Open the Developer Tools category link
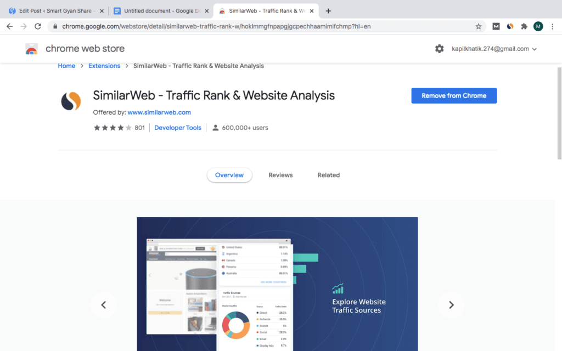 point(178,127)
